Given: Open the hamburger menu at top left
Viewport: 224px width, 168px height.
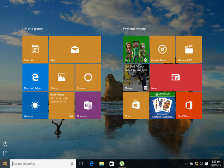Looking at the screenshot, I should click(x=6, y=5).
